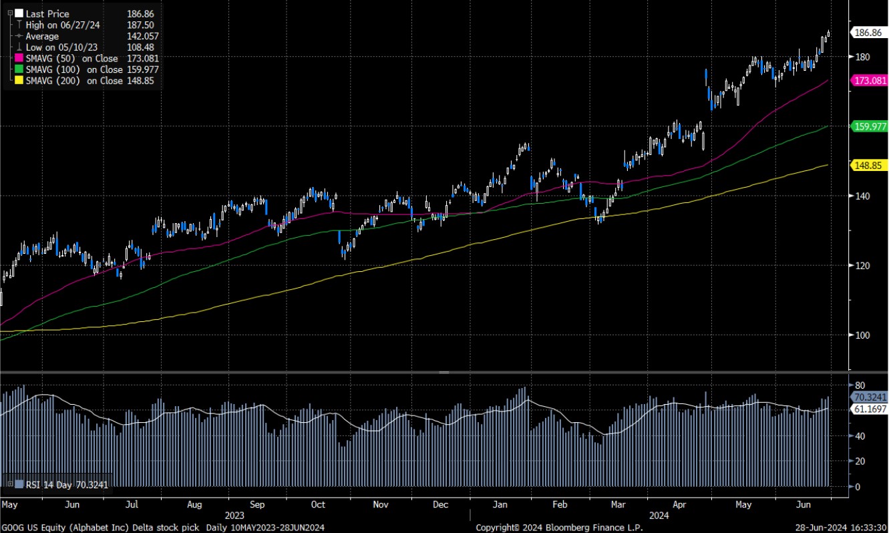Click the white Last Price legend swatch
The image size is (889, 533).
[x=18, y=13]
